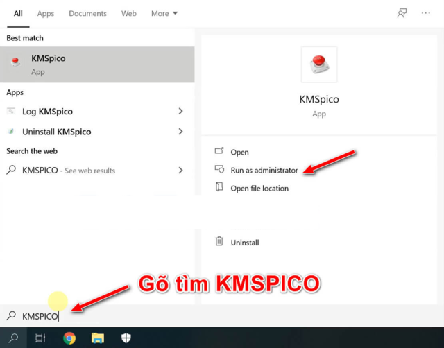Click the Uninstall KMSpico list icon
Screen dimensions: 444x348
click(x=11, y=131)
